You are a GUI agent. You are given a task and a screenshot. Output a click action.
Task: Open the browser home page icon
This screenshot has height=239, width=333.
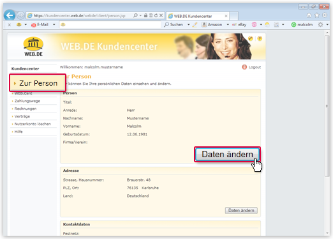tap(309, 15)
